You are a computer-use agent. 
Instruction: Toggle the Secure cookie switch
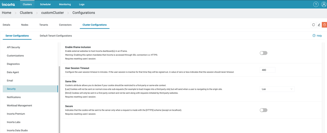pos(263,110)
